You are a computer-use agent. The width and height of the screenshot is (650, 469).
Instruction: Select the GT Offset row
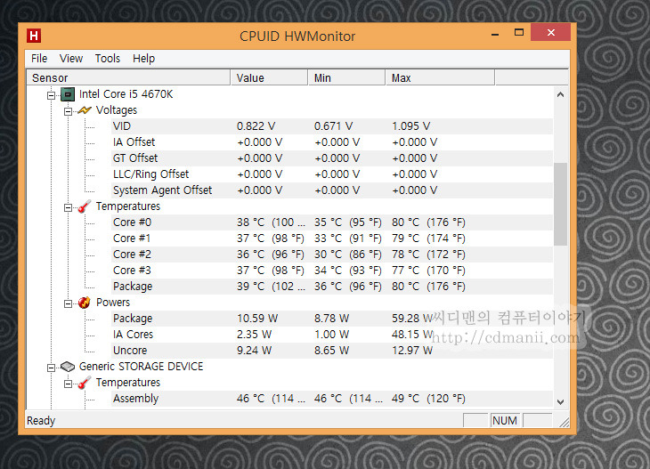click(332, 158)
